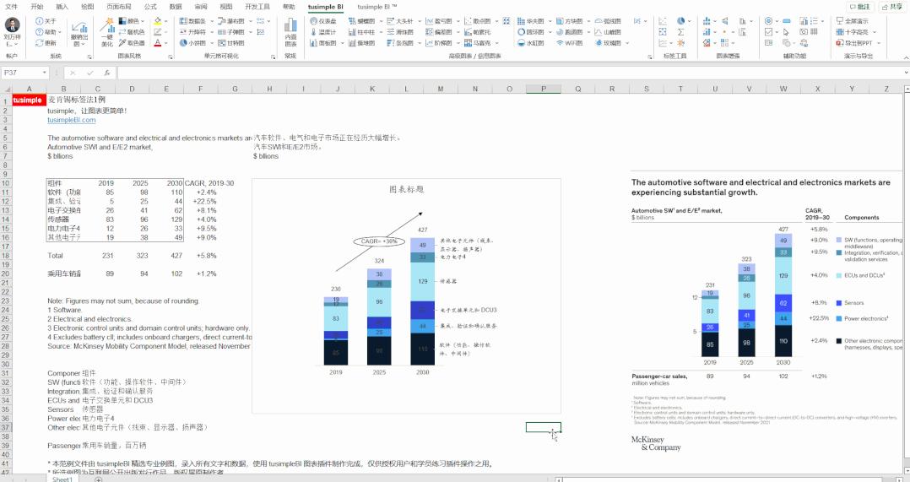
Task: Click the pie icon in 标签工具 group
Action: click(680, 21)
